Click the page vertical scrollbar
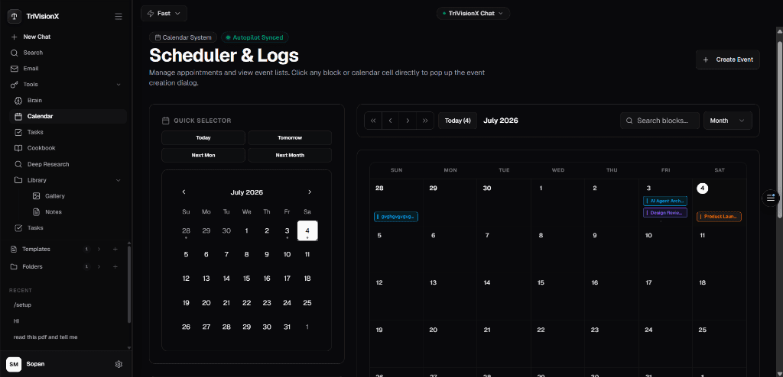 pyautogui.click(x=779, y=129)
